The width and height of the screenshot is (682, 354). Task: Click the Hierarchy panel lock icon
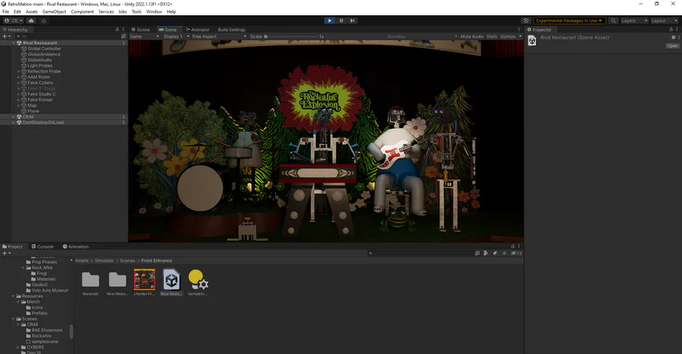tap(117, 29)
